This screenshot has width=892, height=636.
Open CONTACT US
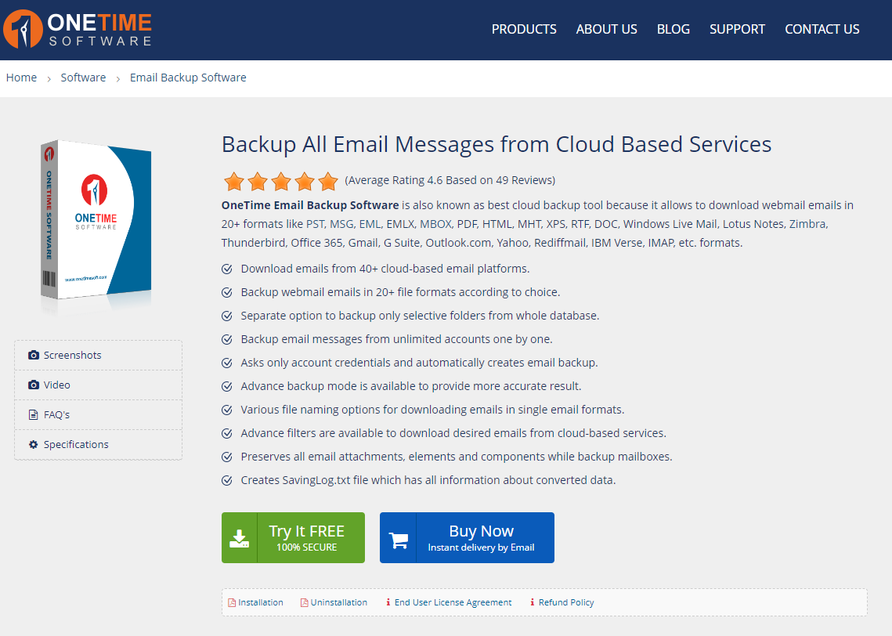(x=822, y=29)
